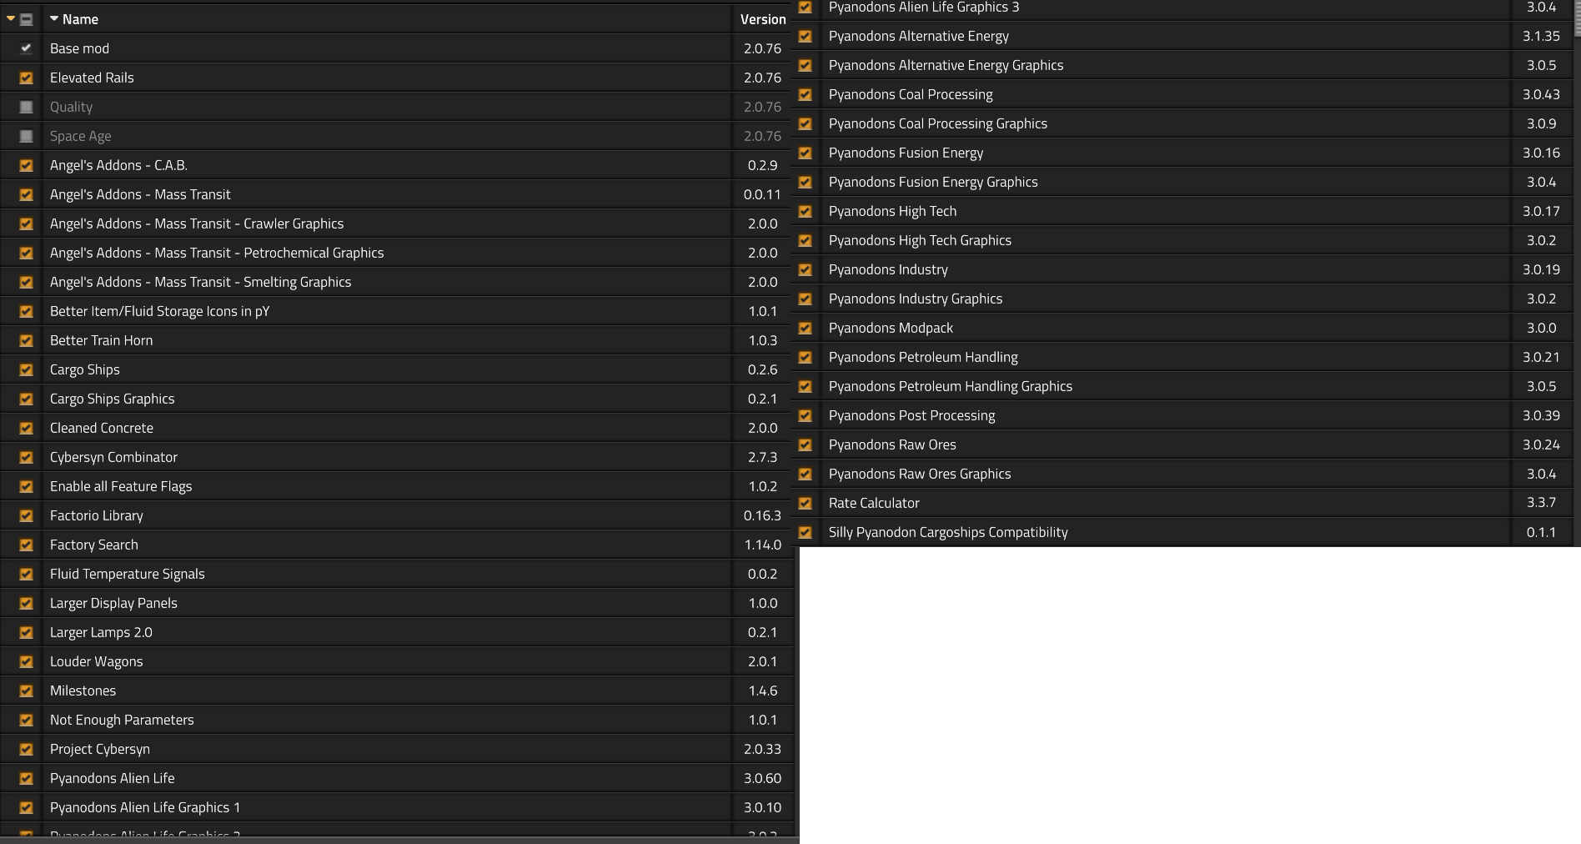Disable the Pyanodons Modpack checkbox
1581x844 pixels.
point(806,328)
